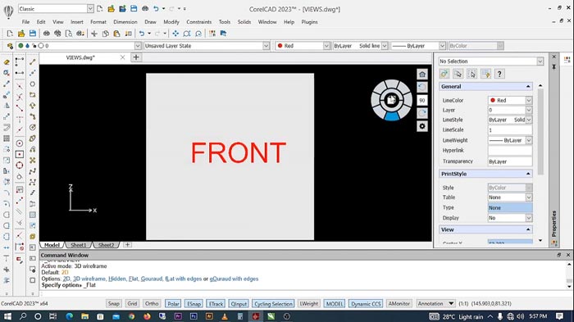Toggle ESnap entity snapping
Screen dimensions: 574x322
194,303
